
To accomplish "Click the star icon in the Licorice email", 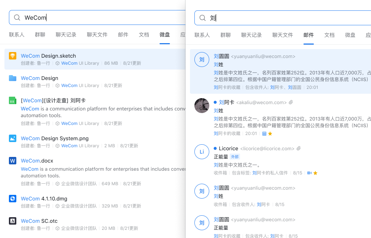I will coord(315,173).
